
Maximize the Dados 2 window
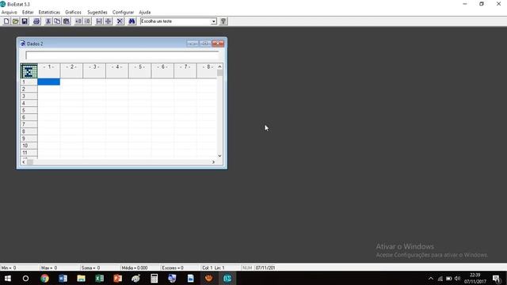205,44
